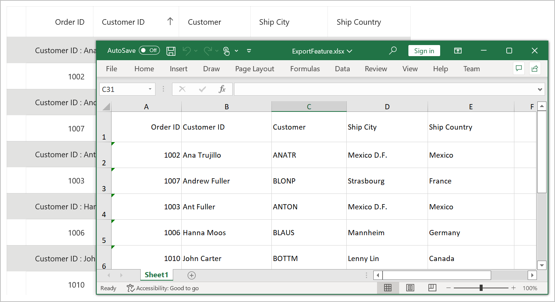Click the Save icon in title bar

171,51
